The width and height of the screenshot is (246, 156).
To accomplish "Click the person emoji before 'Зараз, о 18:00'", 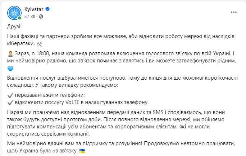I will click(x=10, y=54).
